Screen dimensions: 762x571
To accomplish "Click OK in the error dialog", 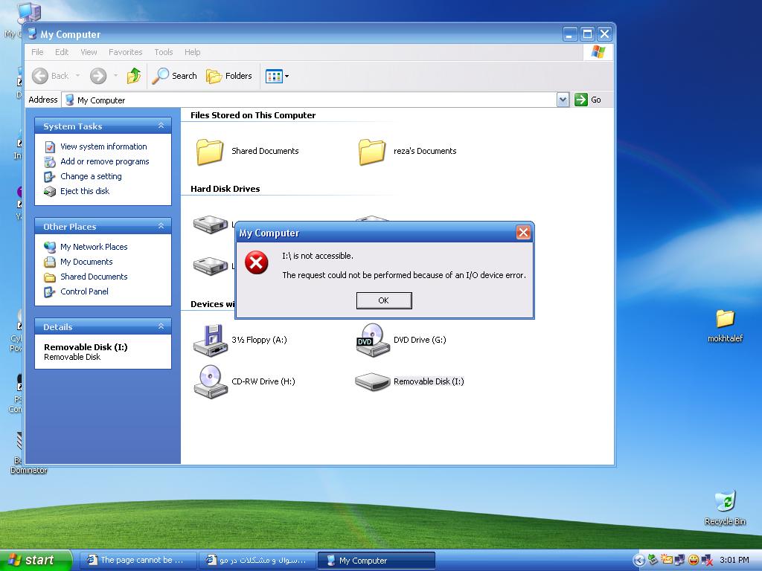I will (383, 300).
